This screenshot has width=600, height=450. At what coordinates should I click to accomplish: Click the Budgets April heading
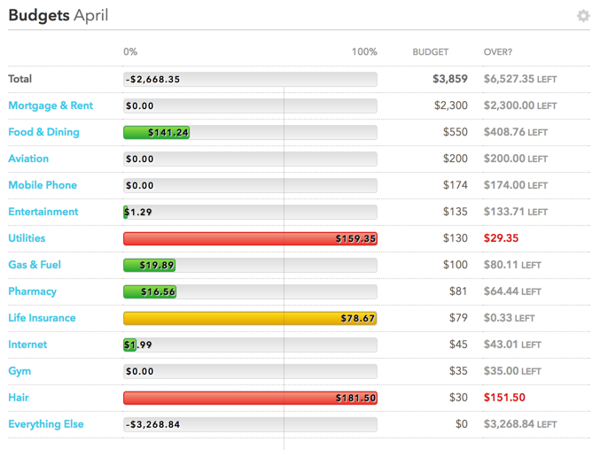(x=58, y=16)
